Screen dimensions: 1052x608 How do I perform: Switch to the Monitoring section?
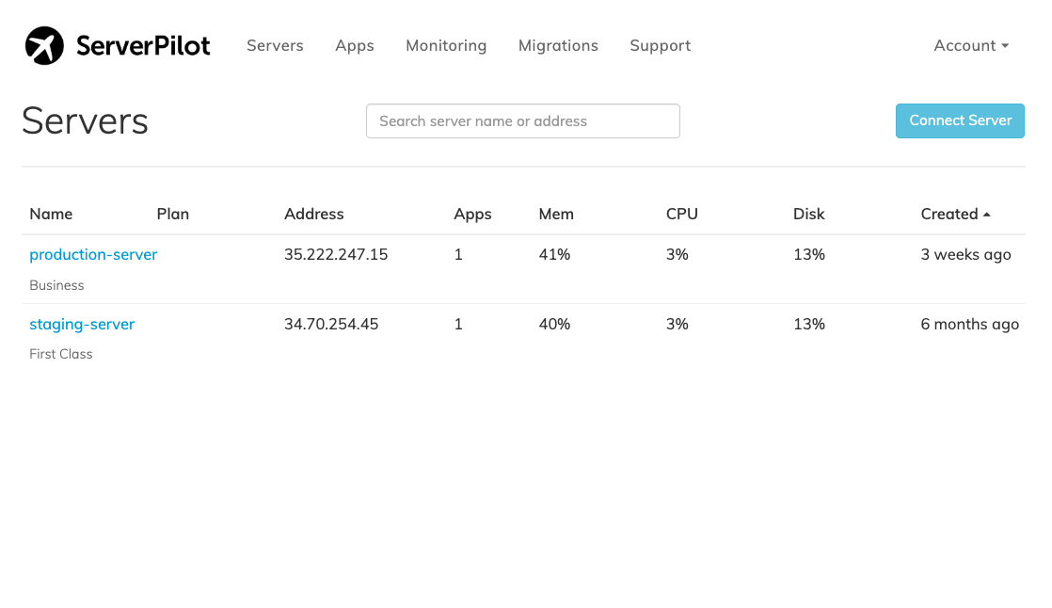tap(446, 45)
